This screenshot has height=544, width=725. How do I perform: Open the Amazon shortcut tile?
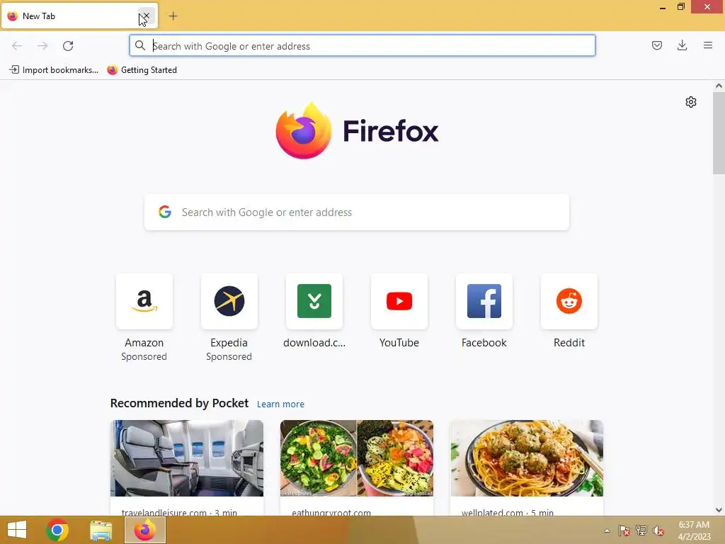click(144, 302)
